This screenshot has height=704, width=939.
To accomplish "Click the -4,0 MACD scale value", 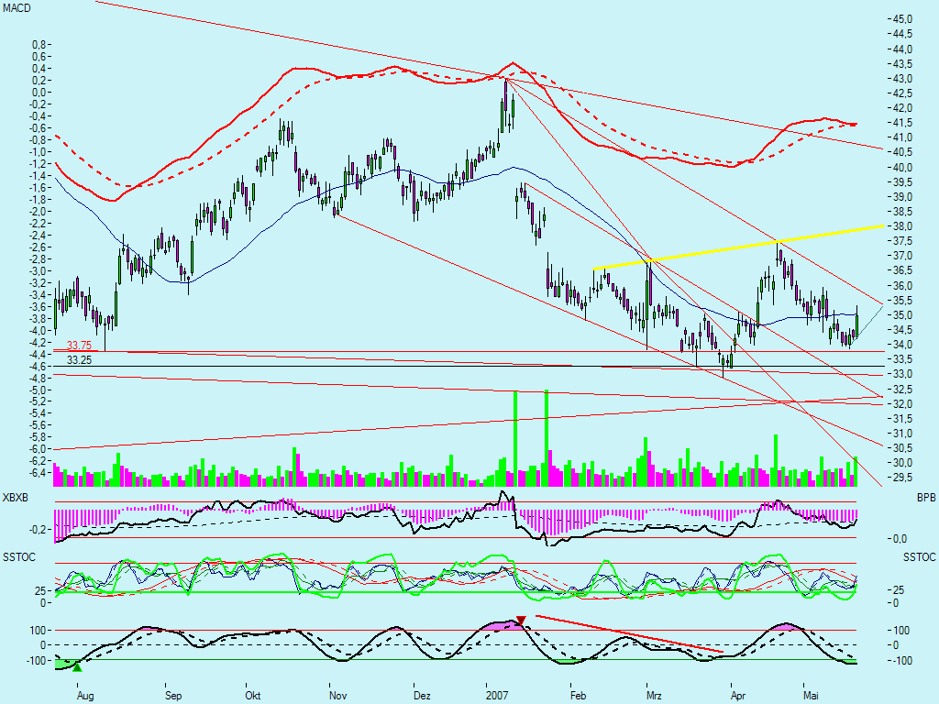I will 37,330.
